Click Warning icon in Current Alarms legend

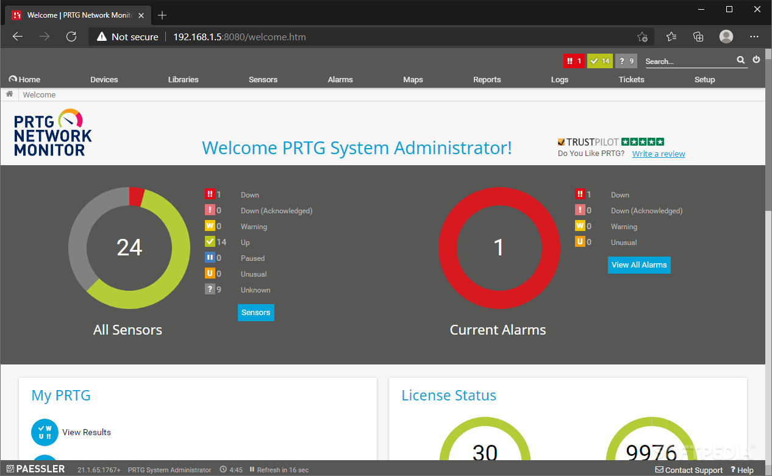pos(580,226)
